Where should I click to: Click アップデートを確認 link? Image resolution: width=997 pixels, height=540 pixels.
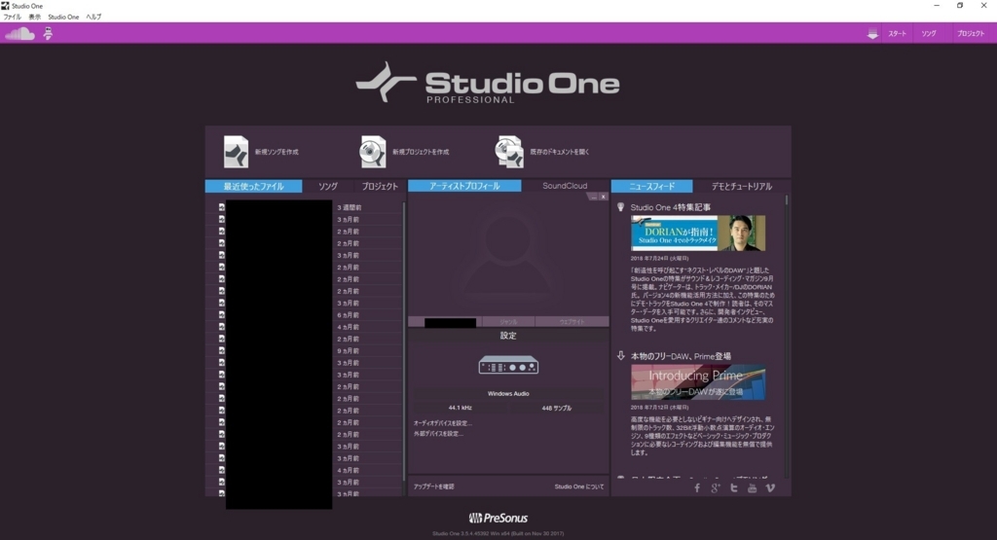[x=433, y=486]
